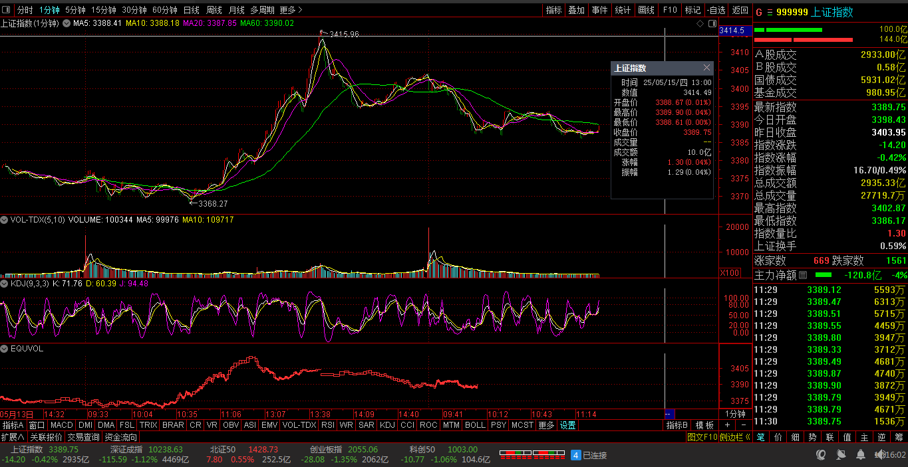
Task: Open the F10 company info button
Action: pyautogui.click(x=670, y=10)
